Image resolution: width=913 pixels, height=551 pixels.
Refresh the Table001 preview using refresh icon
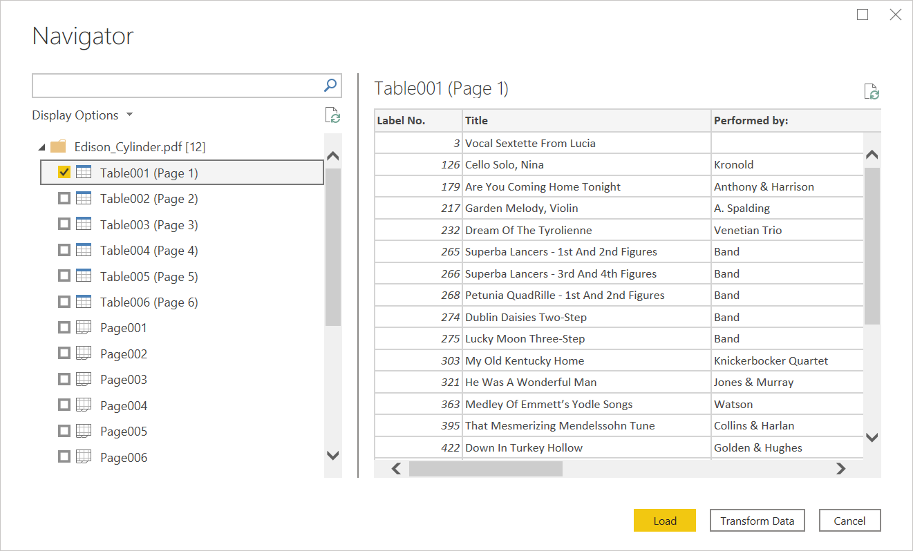(x=871, y=90)
